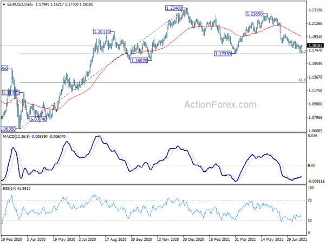Select the 1.23480 price high label
325x244 pixels.
pyautogui.click(x=174, y=8)
